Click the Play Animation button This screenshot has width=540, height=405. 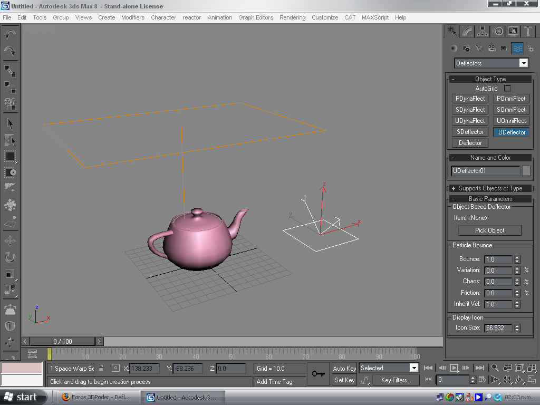coord(454,368)
